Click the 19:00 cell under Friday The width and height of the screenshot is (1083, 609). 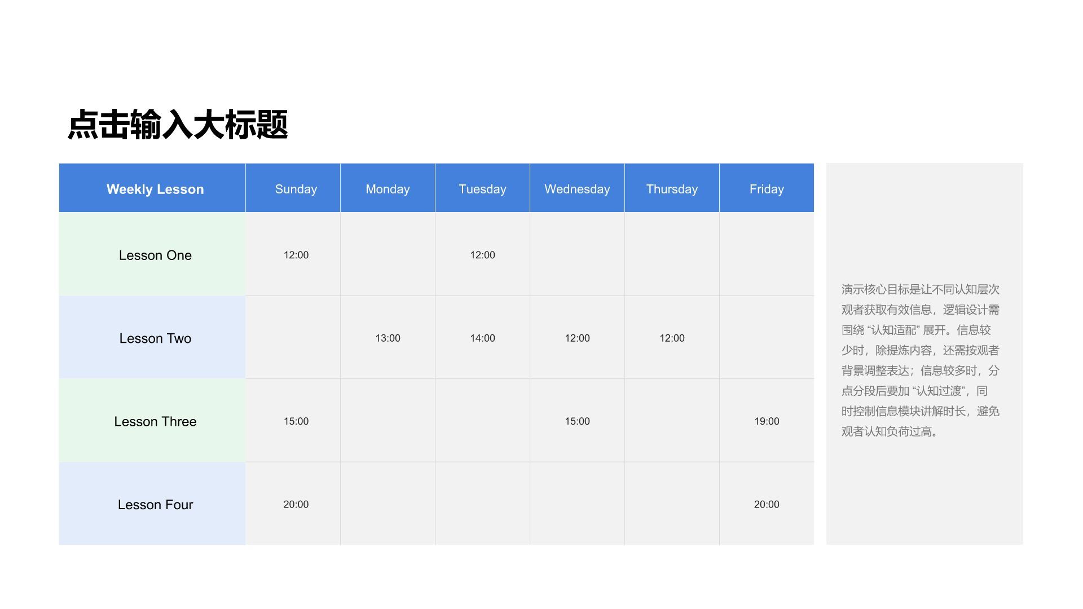coord(766,421)
